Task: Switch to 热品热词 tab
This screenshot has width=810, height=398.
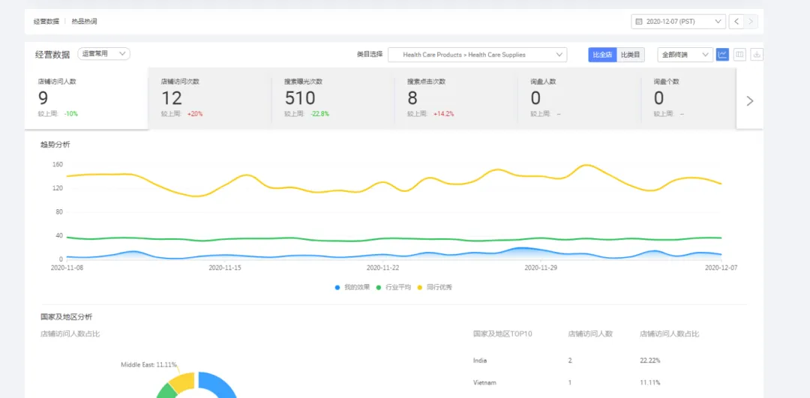Action: [x=84, y=22]
